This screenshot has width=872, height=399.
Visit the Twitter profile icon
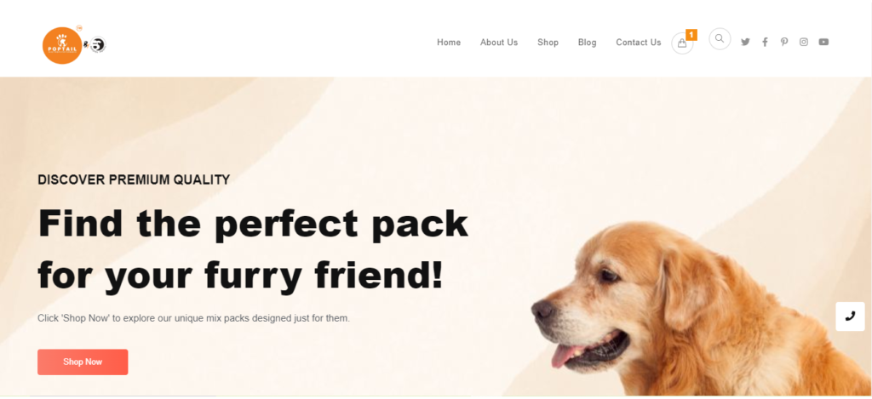point(745,43)
